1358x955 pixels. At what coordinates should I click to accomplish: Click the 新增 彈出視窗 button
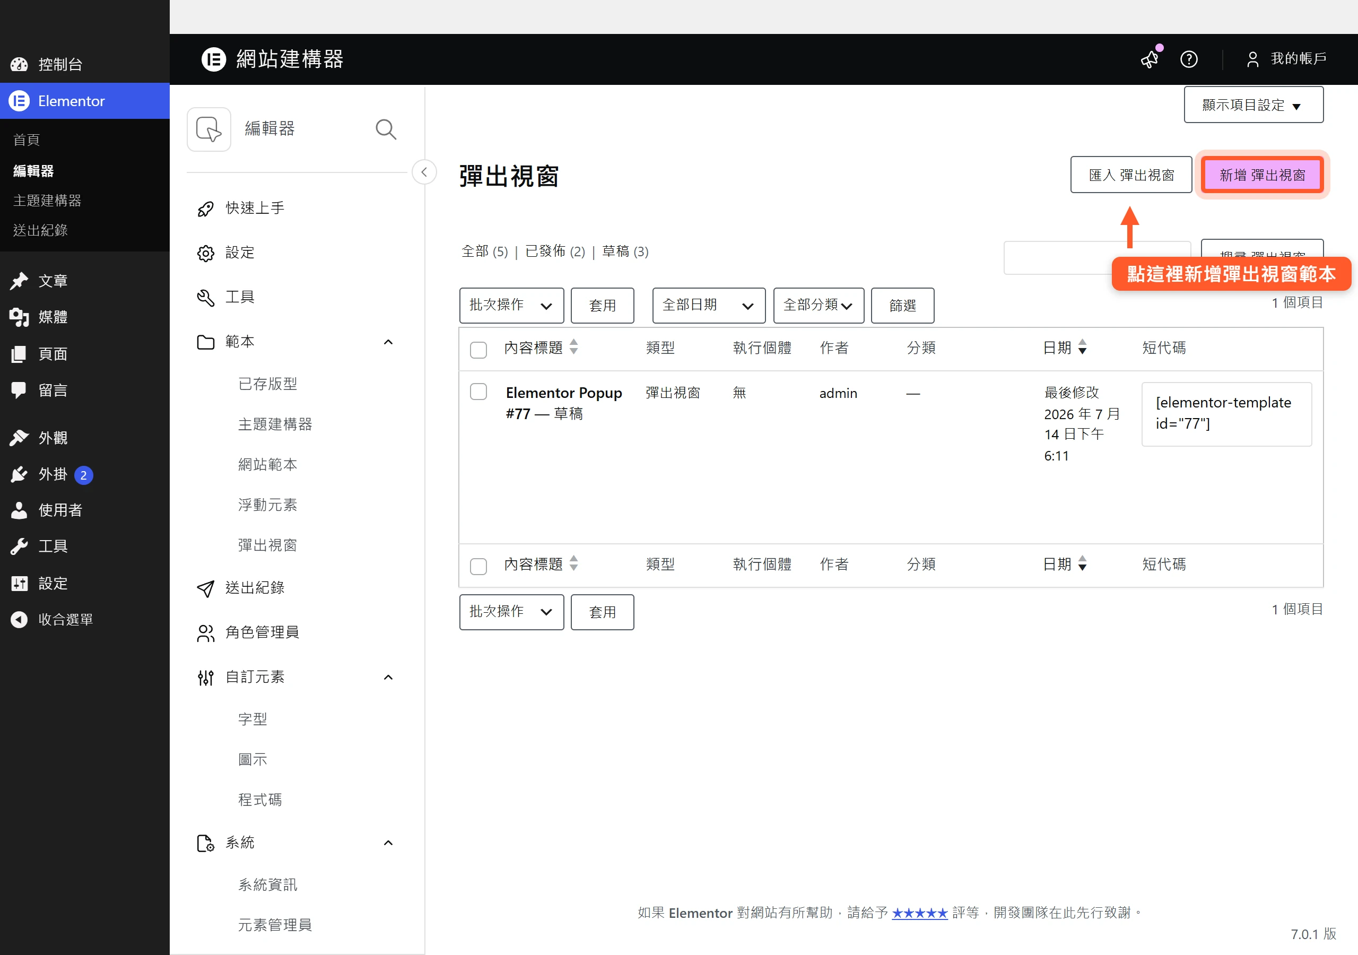1262,175
